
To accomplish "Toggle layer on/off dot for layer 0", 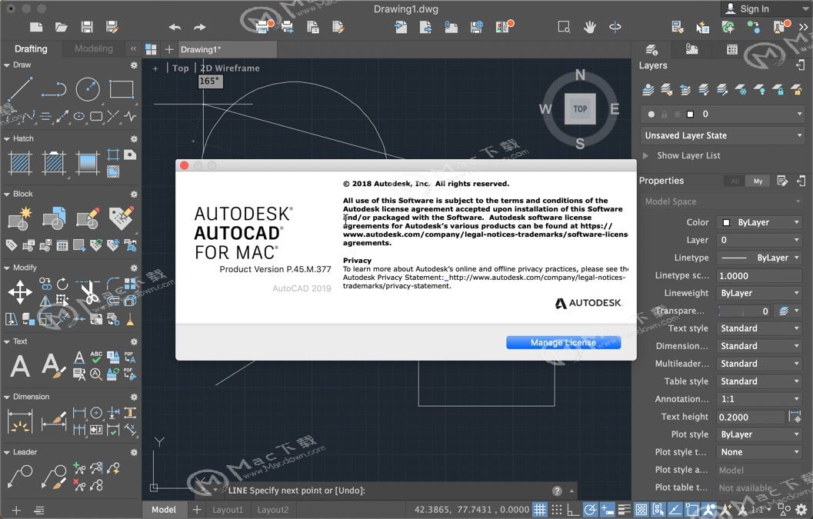I will click(x=651, y=114).
